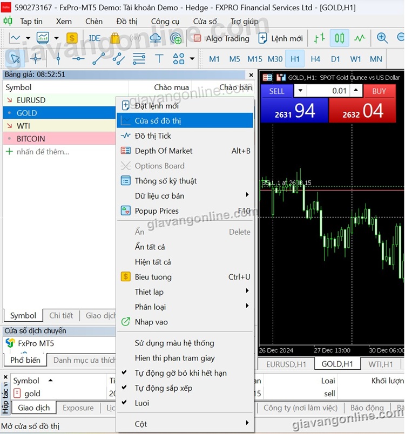Screen dimensions: 405x434
Task: Select the trendline drawing tool
Action: point(99,59)
